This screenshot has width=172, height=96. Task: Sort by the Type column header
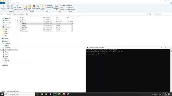click(57, 17)
